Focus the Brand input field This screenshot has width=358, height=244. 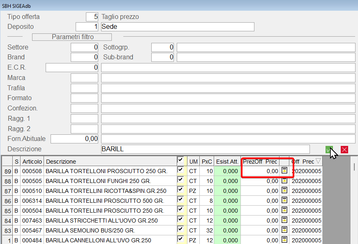click(x=85, y=57)
